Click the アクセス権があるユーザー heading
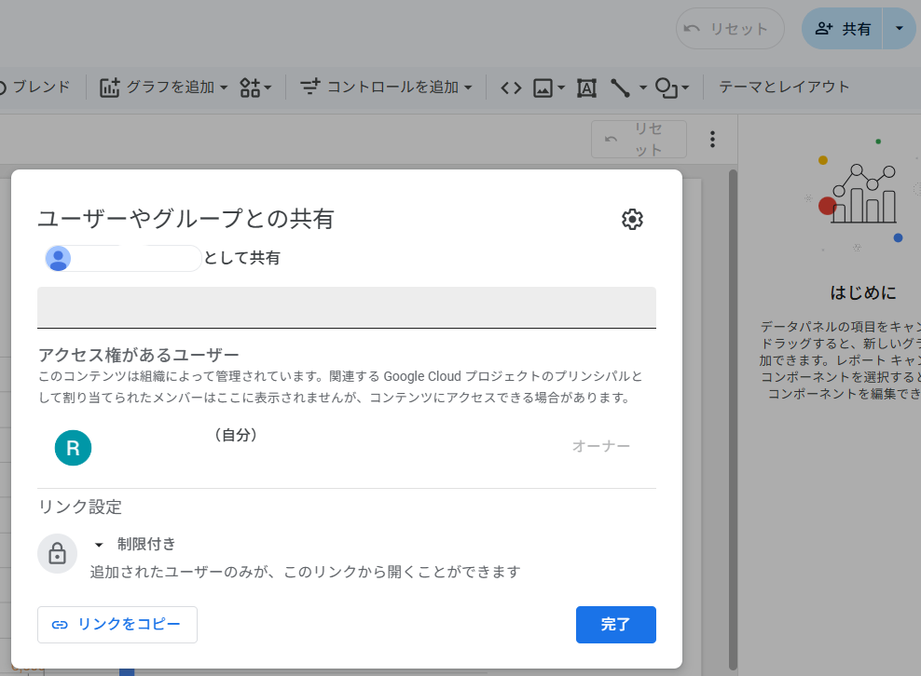The height and width of the screenshot is (676, 921). click(x=139, y=355)
